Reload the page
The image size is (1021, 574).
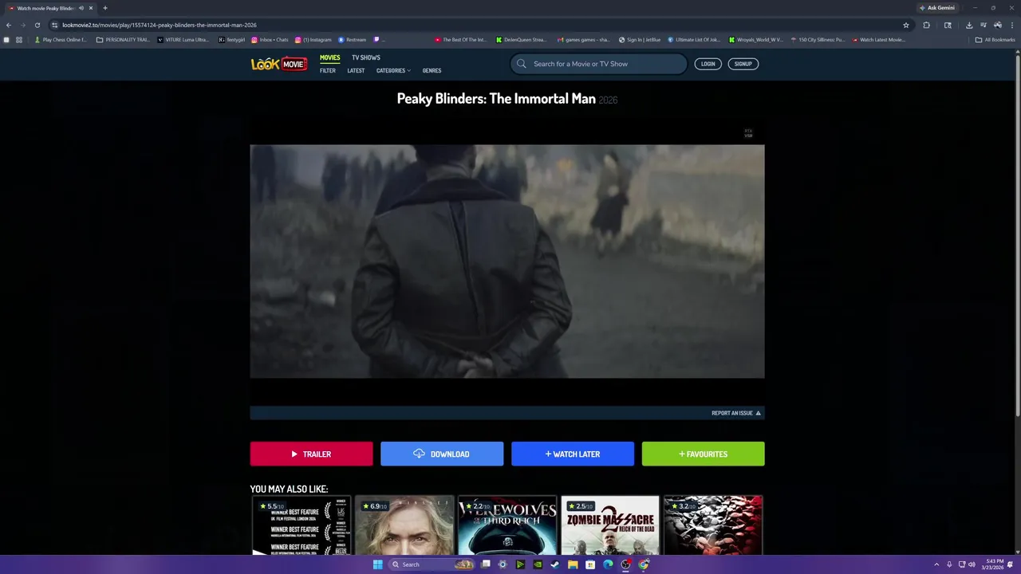(x=37, y=25)
